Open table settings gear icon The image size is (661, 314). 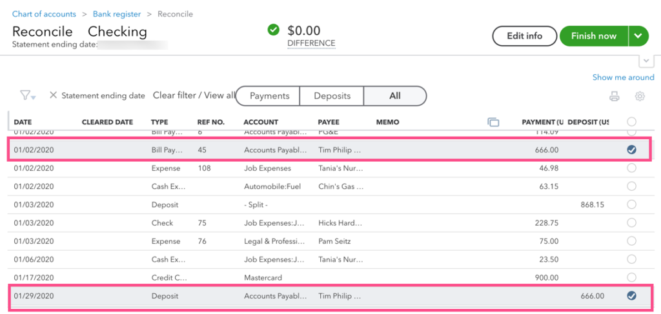[640, 96]
